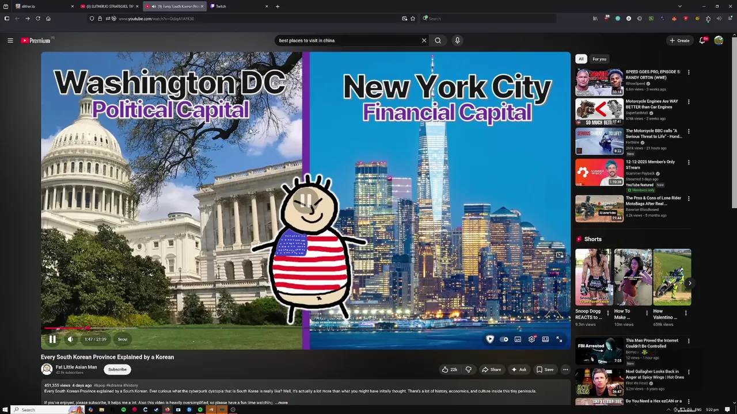The height and width of the screenshot is (414, 737).
Task: Open options for 12-12-2025 Member's Only Stream
Action: click(689, 162)
